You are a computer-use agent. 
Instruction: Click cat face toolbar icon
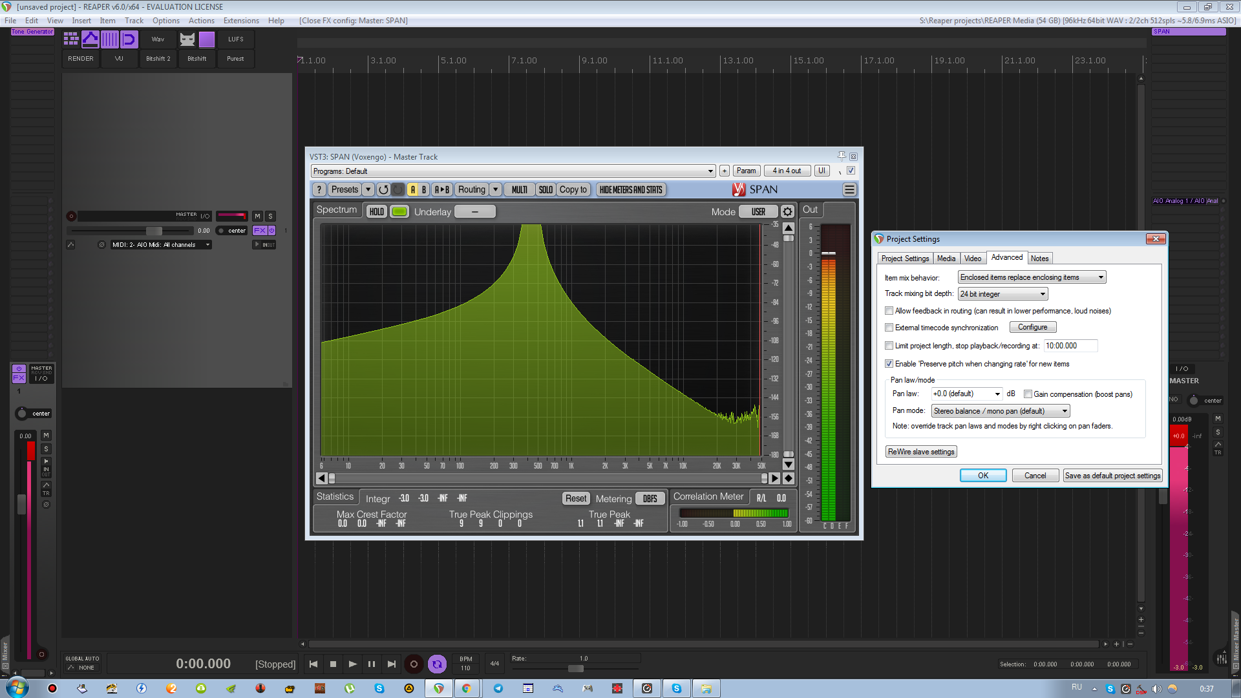point(187,39)
